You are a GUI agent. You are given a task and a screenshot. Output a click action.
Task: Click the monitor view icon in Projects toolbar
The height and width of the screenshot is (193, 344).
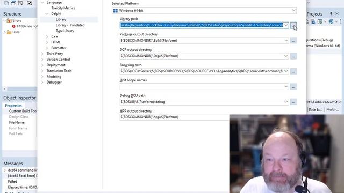tap(320, 21)
